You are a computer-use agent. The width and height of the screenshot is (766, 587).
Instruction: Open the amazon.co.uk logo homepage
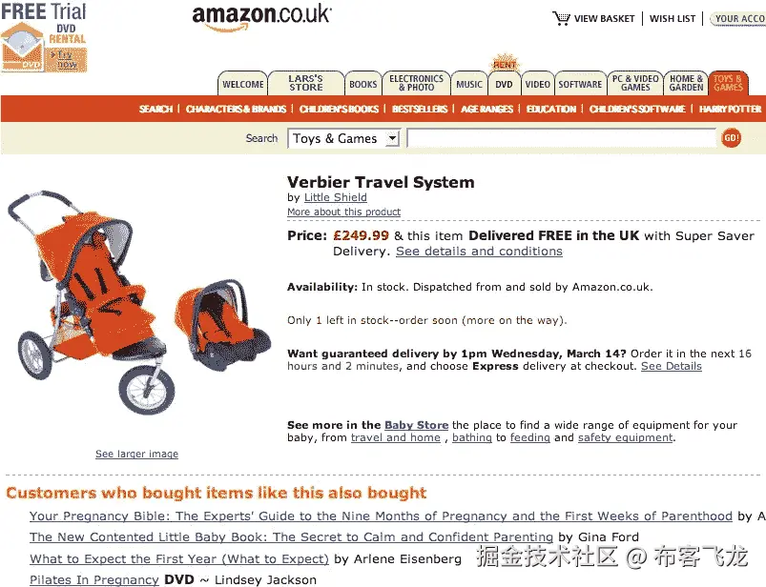coord(261,17)
